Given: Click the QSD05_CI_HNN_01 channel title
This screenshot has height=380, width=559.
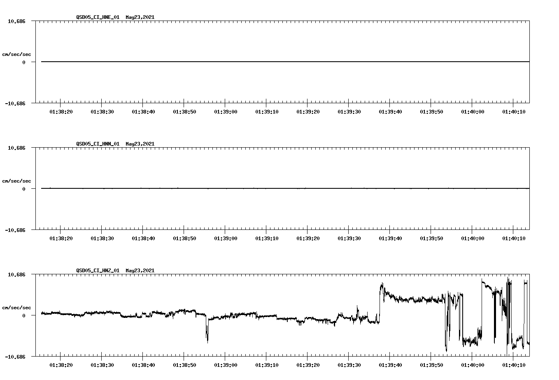Looking at the screenshot, I should tap(98, 144).
